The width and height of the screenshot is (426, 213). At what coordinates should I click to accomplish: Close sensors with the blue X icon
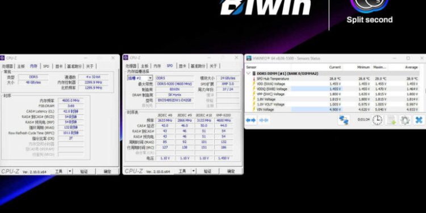tap(419, 120)
